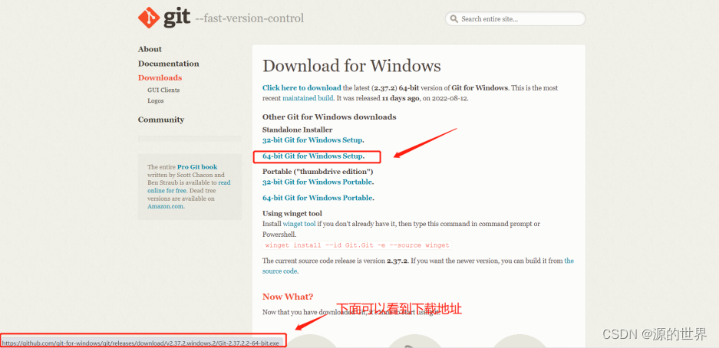Viewport: 719px width, 348px height.
Task: Open the About section
Action: tap(150, 49)
